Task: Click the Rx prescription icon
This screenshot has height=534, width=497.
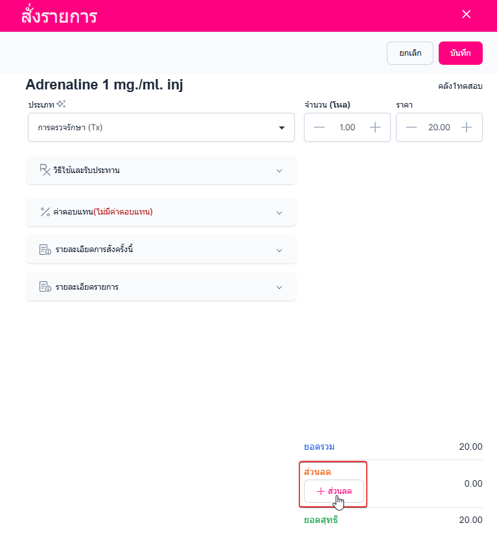Action: pyautogui.click(x=45, y=170)
